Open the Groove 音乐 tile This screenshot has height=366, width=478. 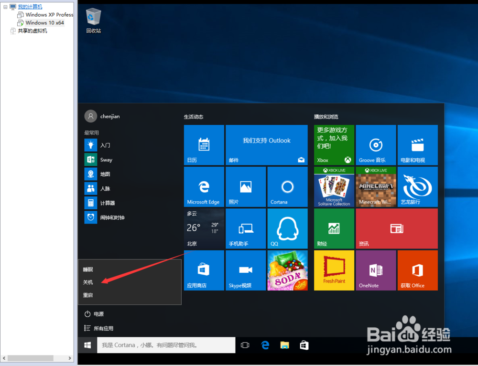(376, 145)
